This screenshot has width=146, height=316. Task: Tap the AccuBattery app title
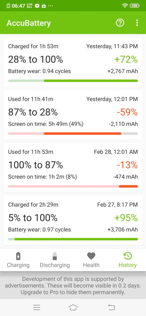coord(29,23)
